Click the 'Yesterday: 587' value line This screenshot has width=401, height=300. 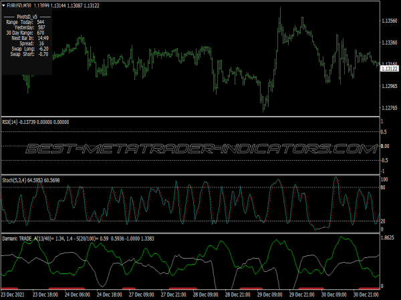(29, 27)
